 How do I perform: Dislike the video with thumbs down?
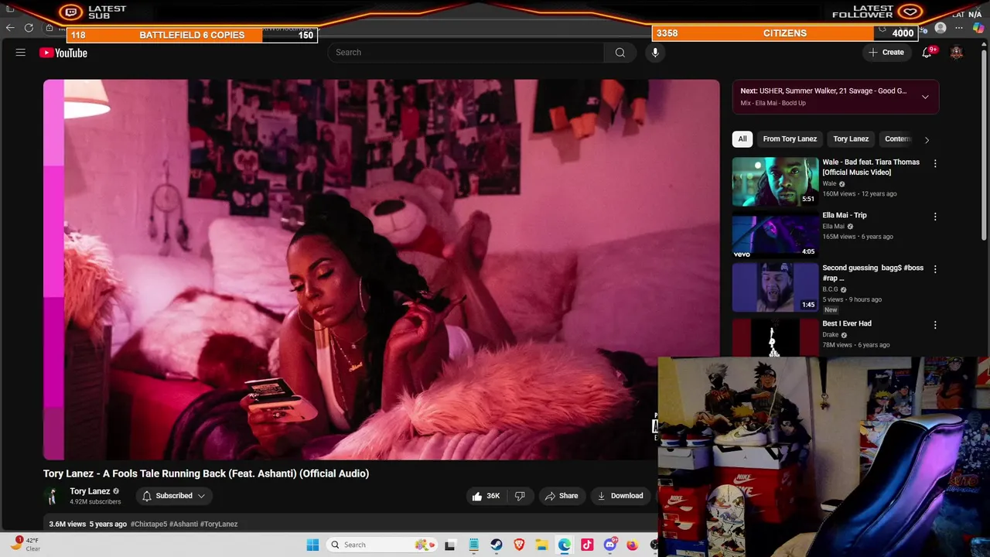520,496
